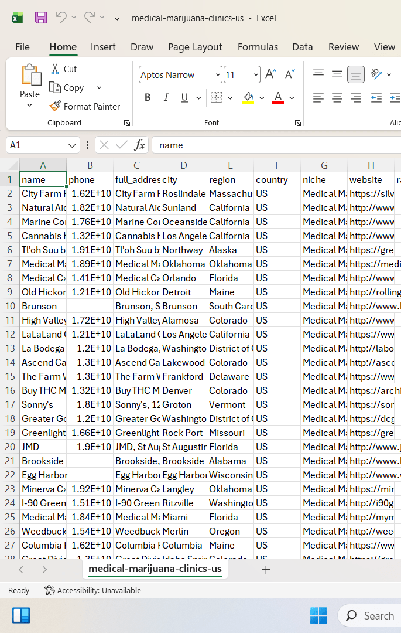Expand the Underline style arrow
The height and width of the screenshot is (633, 401).
tap(198, 98)
